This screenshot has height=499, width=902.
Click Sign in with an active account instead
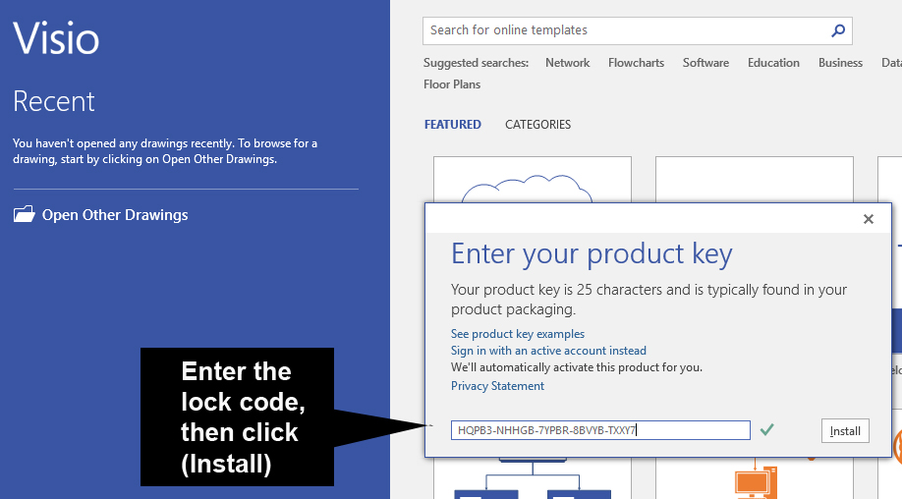548,351
